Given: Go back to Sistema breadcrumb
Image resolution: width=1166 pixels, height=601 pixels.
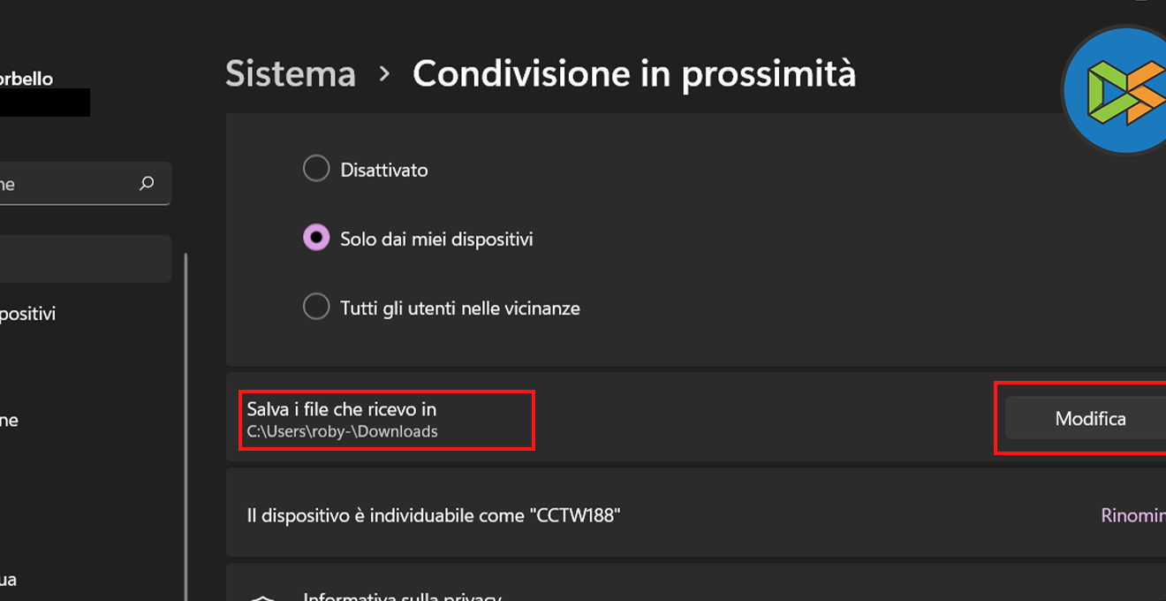Looking at the screenshot, I should point(290,74).
